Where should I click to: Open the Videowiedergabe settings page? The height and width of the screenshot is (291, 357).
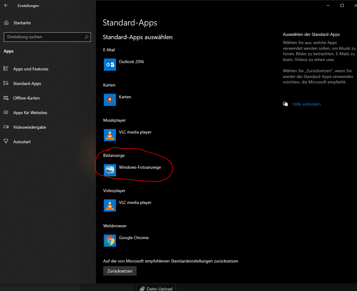pos(30,127)
